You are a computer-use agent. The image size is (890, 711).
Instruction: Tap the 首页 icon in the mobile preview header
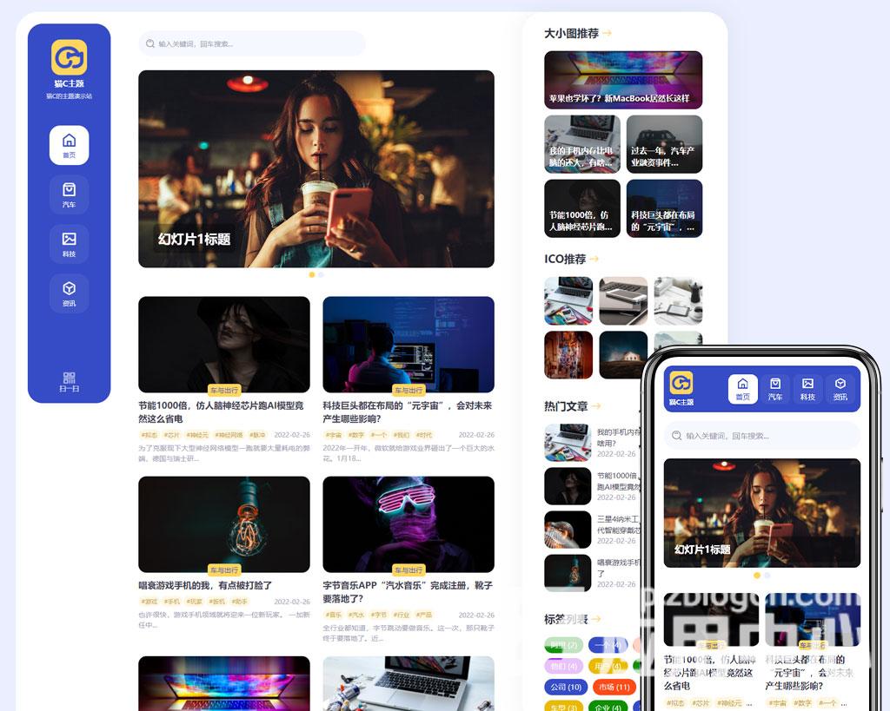tap(742, 388)
